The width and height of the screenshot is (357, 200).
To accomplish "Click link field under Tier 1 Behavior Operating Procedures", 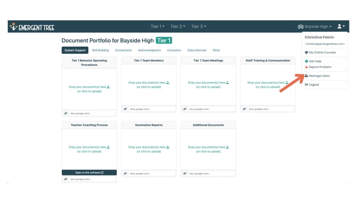I will click(92, 113).
